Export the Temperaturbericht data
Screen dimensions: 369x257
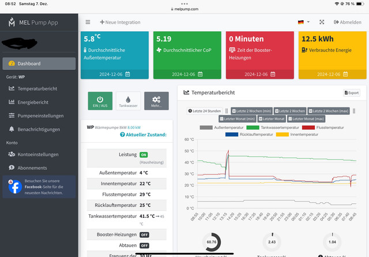click(352, 92)
